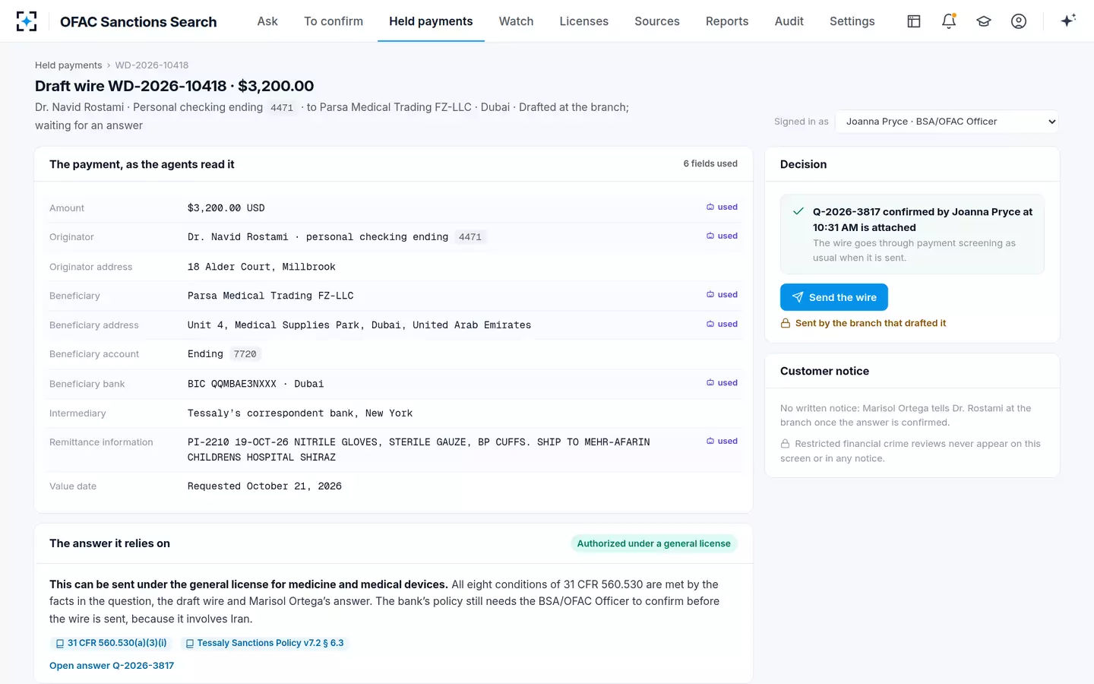1094x684 pixels.
Task: Click the Send the wire button
Action: (834, 297)
